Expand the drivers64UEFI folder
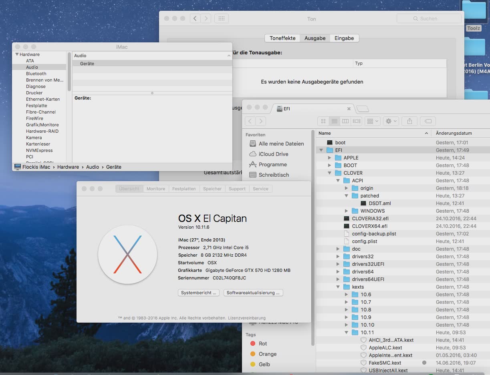490x375 pixels. [x=338, y=279]
